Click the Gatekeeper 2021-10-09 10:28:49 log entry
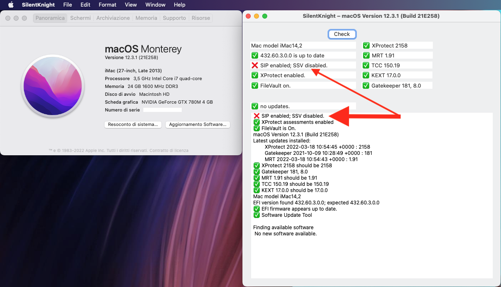 [x=318, y=153]
